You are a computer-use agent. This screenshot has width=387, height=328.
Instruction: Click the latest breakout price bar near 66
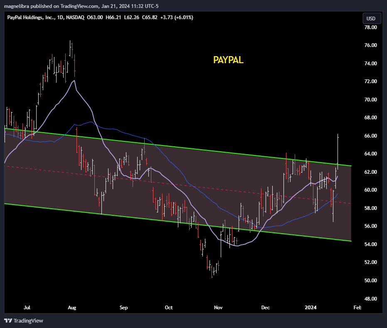pos(338,152)
